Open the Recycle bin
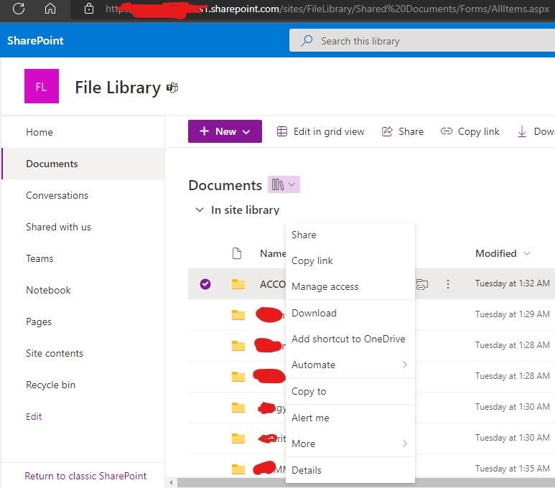 (x=50, y=385)
